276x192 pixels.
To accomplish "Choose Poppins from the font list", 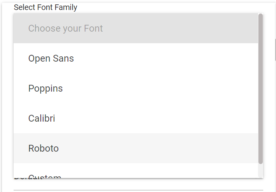I will [x=46, y=88].
